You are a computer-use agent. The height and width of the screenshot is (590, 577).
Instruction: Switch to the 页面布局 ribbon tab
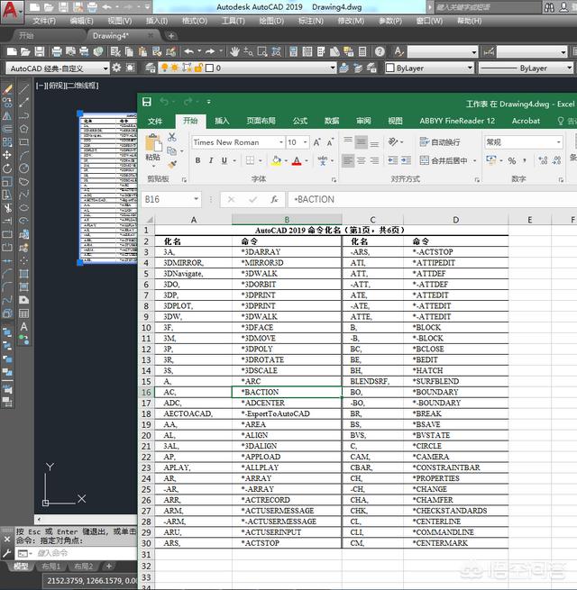click(261, 121)
